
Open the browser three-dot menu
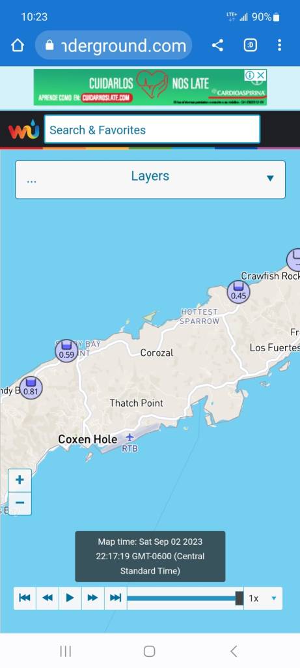[x=279, y=45]
